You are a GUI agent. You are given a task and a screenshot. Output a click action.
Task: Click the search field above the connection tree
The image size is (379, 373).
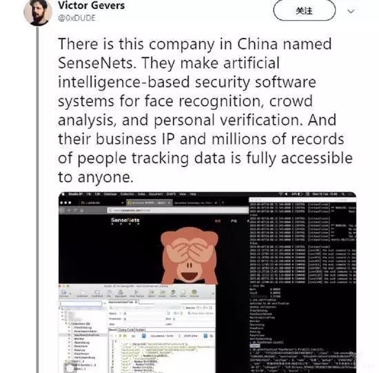tap(81, 303)
